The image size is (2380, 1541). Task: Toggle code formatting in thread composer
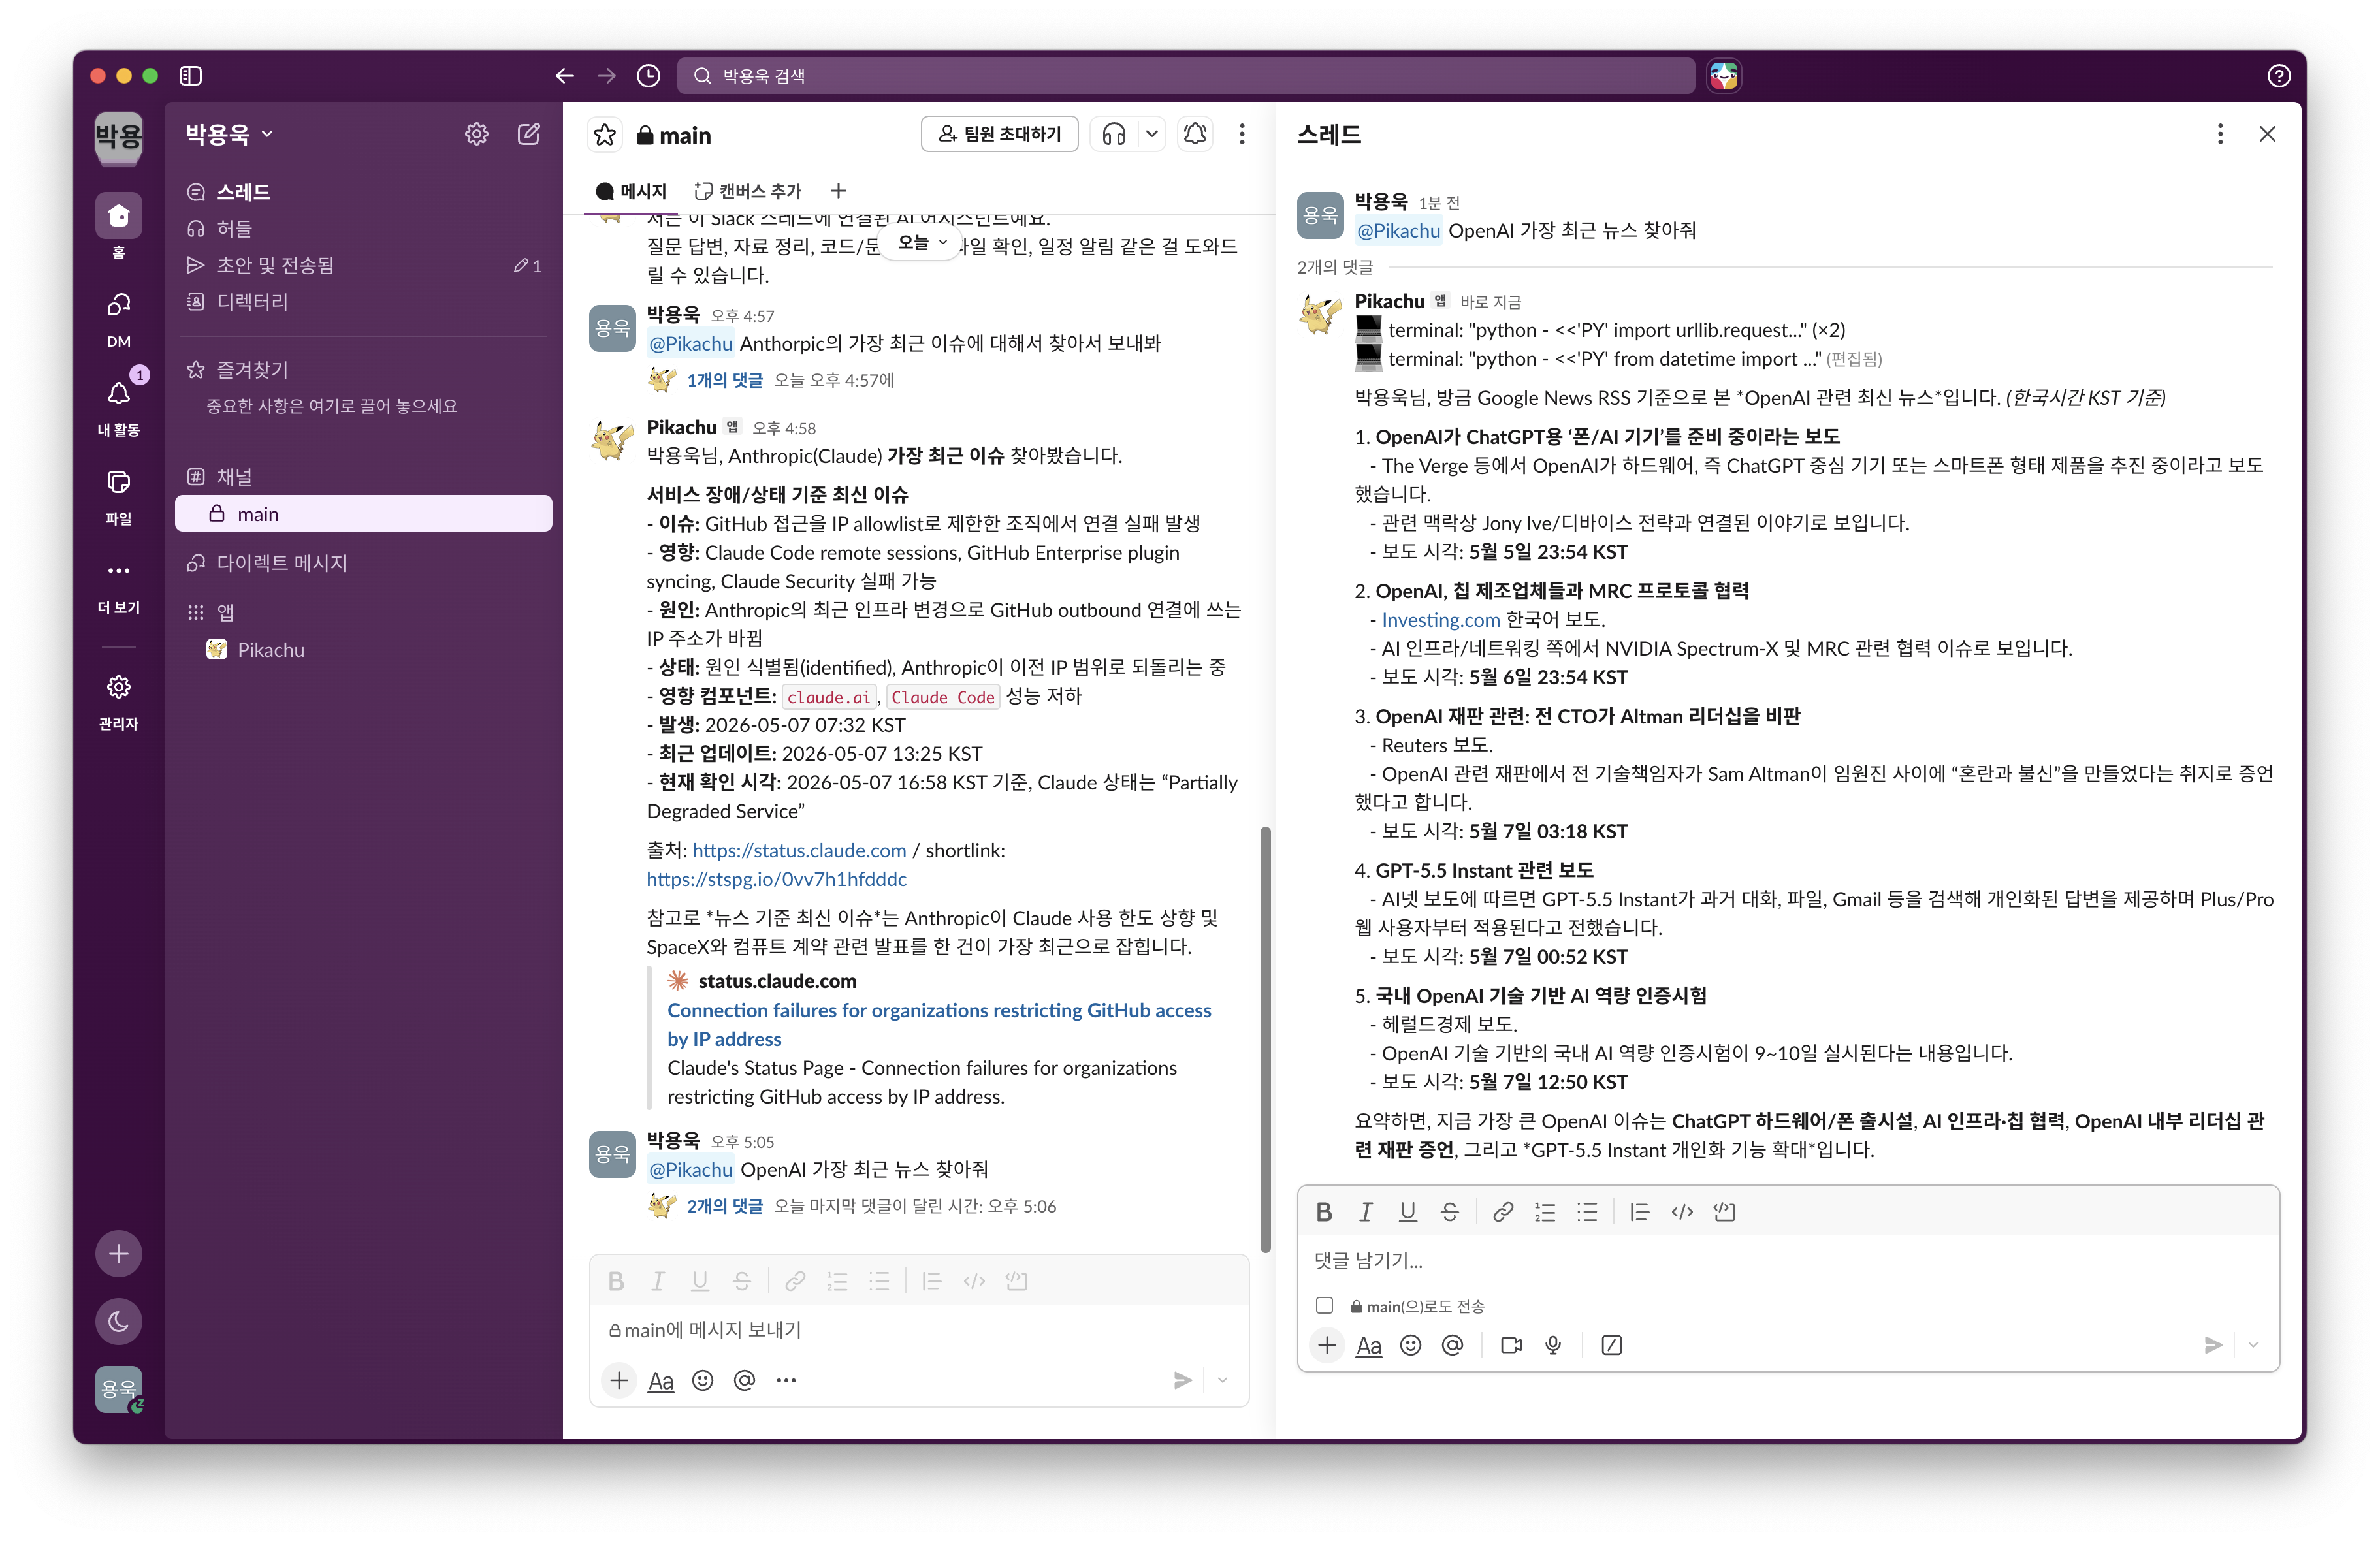pyautogui.click(x=1682, y=1212)
